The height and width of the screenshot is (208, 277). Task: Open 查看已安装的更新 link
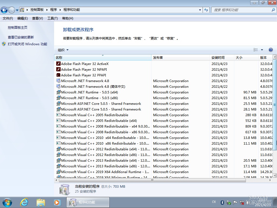tap(21, 37)
